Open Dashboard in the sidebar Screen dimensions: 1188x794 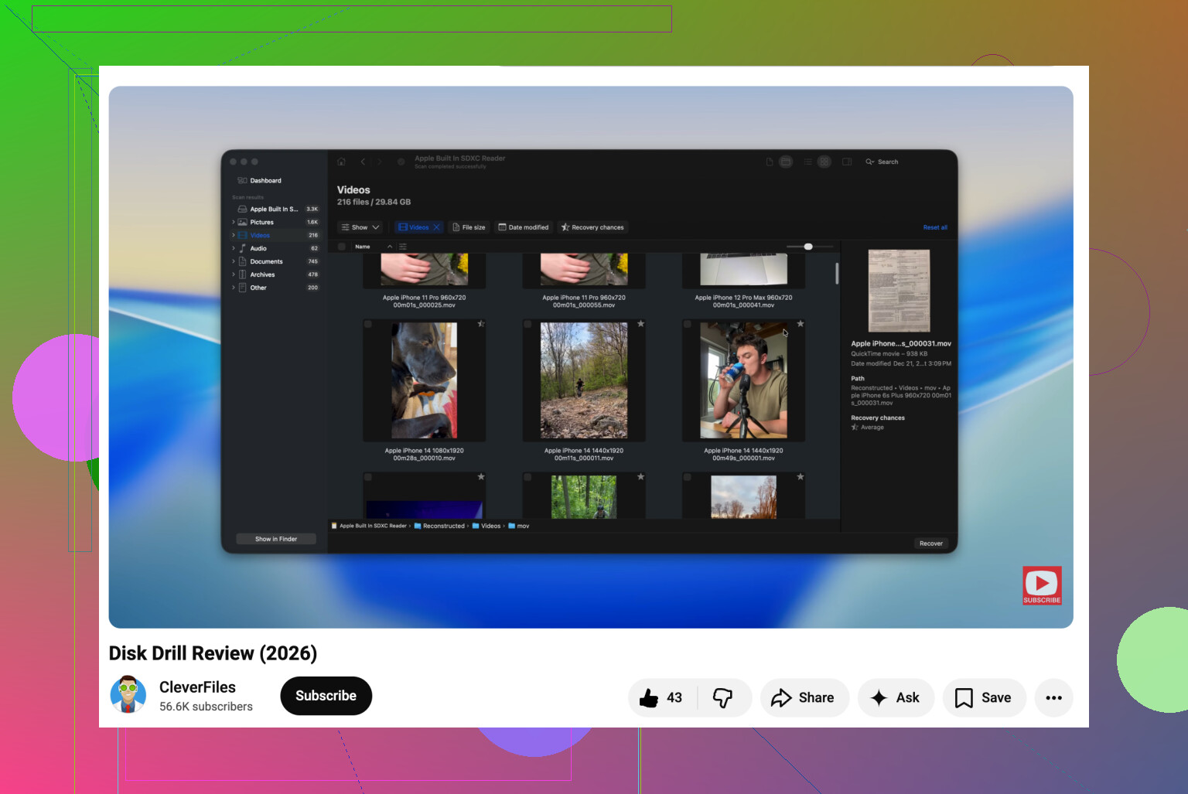coord(259,180)
